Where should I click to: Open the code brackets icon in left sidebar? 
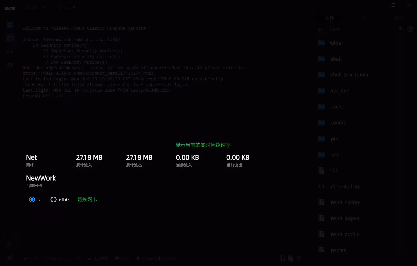coord(10,52)
